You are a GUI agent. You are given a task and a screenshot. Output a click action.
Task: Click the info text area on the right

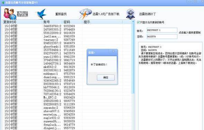click(170, 86)
